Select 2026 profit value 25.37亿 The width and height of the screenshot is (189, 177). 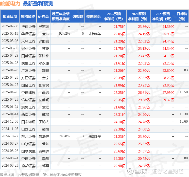point(144,144)
